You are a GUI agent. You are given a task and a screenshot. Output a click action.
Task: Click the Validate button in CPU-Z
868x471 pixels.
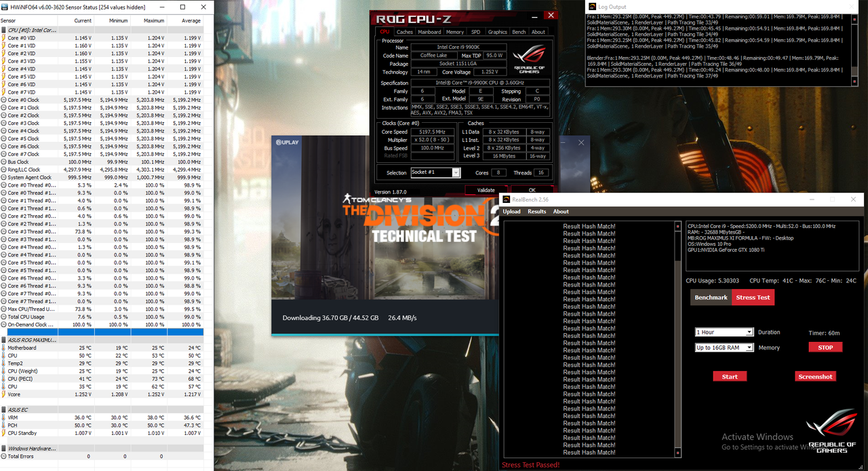pos(486,190)
